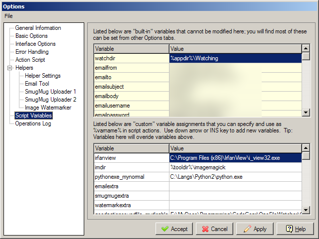Open Helper Settings
The width and height of the screenshot is (319, 239).
click(43, 76)
